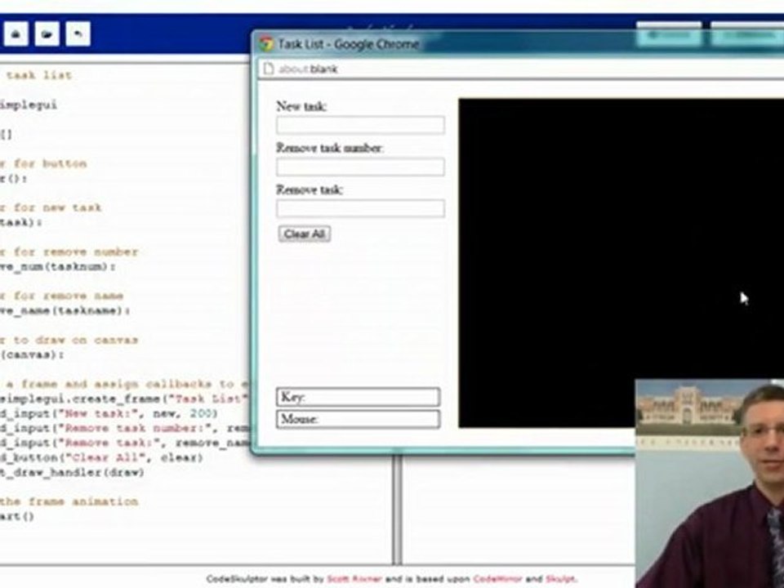Click the "(canvas):" code line
Image resolution: width=784 pixels, height=588 pixels.
(32, 354)
